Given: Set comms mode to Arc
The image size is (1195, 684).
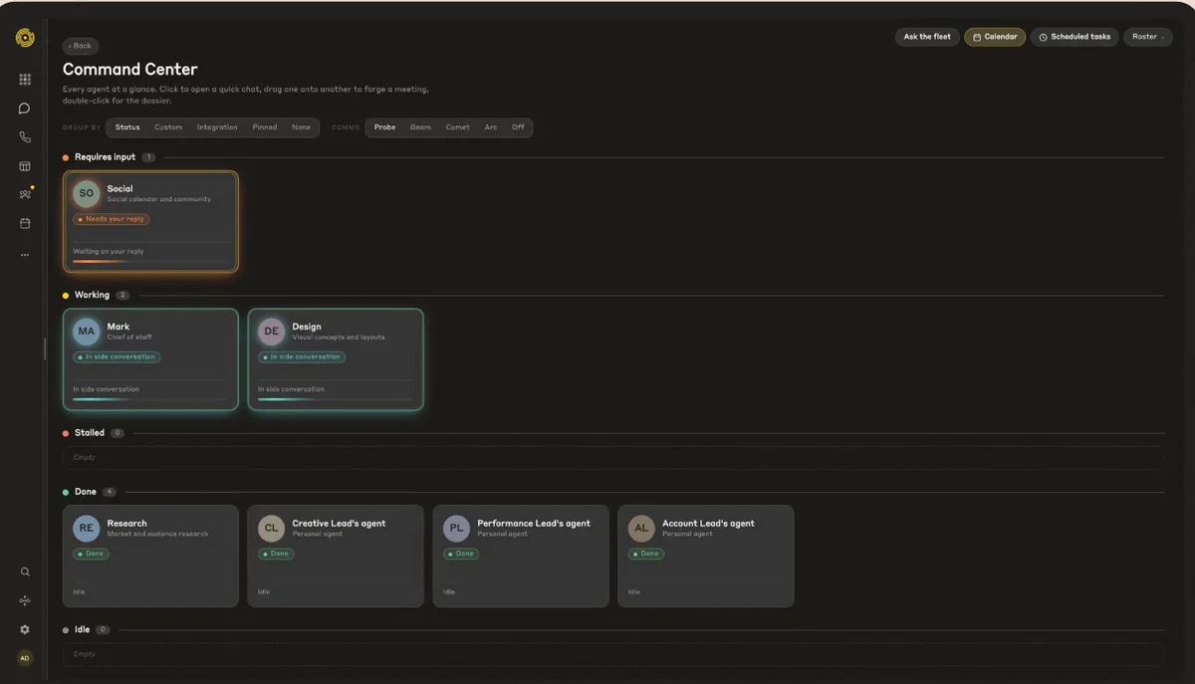Looking at the screenshot, I should click(491, 127).
